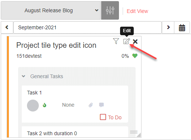The height and width of the screenshot is (140, 191).
Task: Click the tile resize handle corner
Action: click(139, 135)
